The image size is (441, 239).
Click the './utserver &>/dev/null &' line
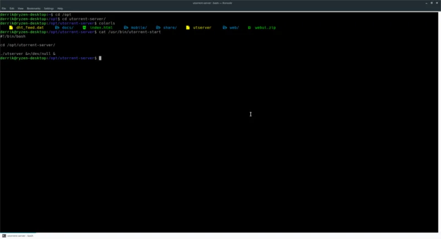(28, 53)
